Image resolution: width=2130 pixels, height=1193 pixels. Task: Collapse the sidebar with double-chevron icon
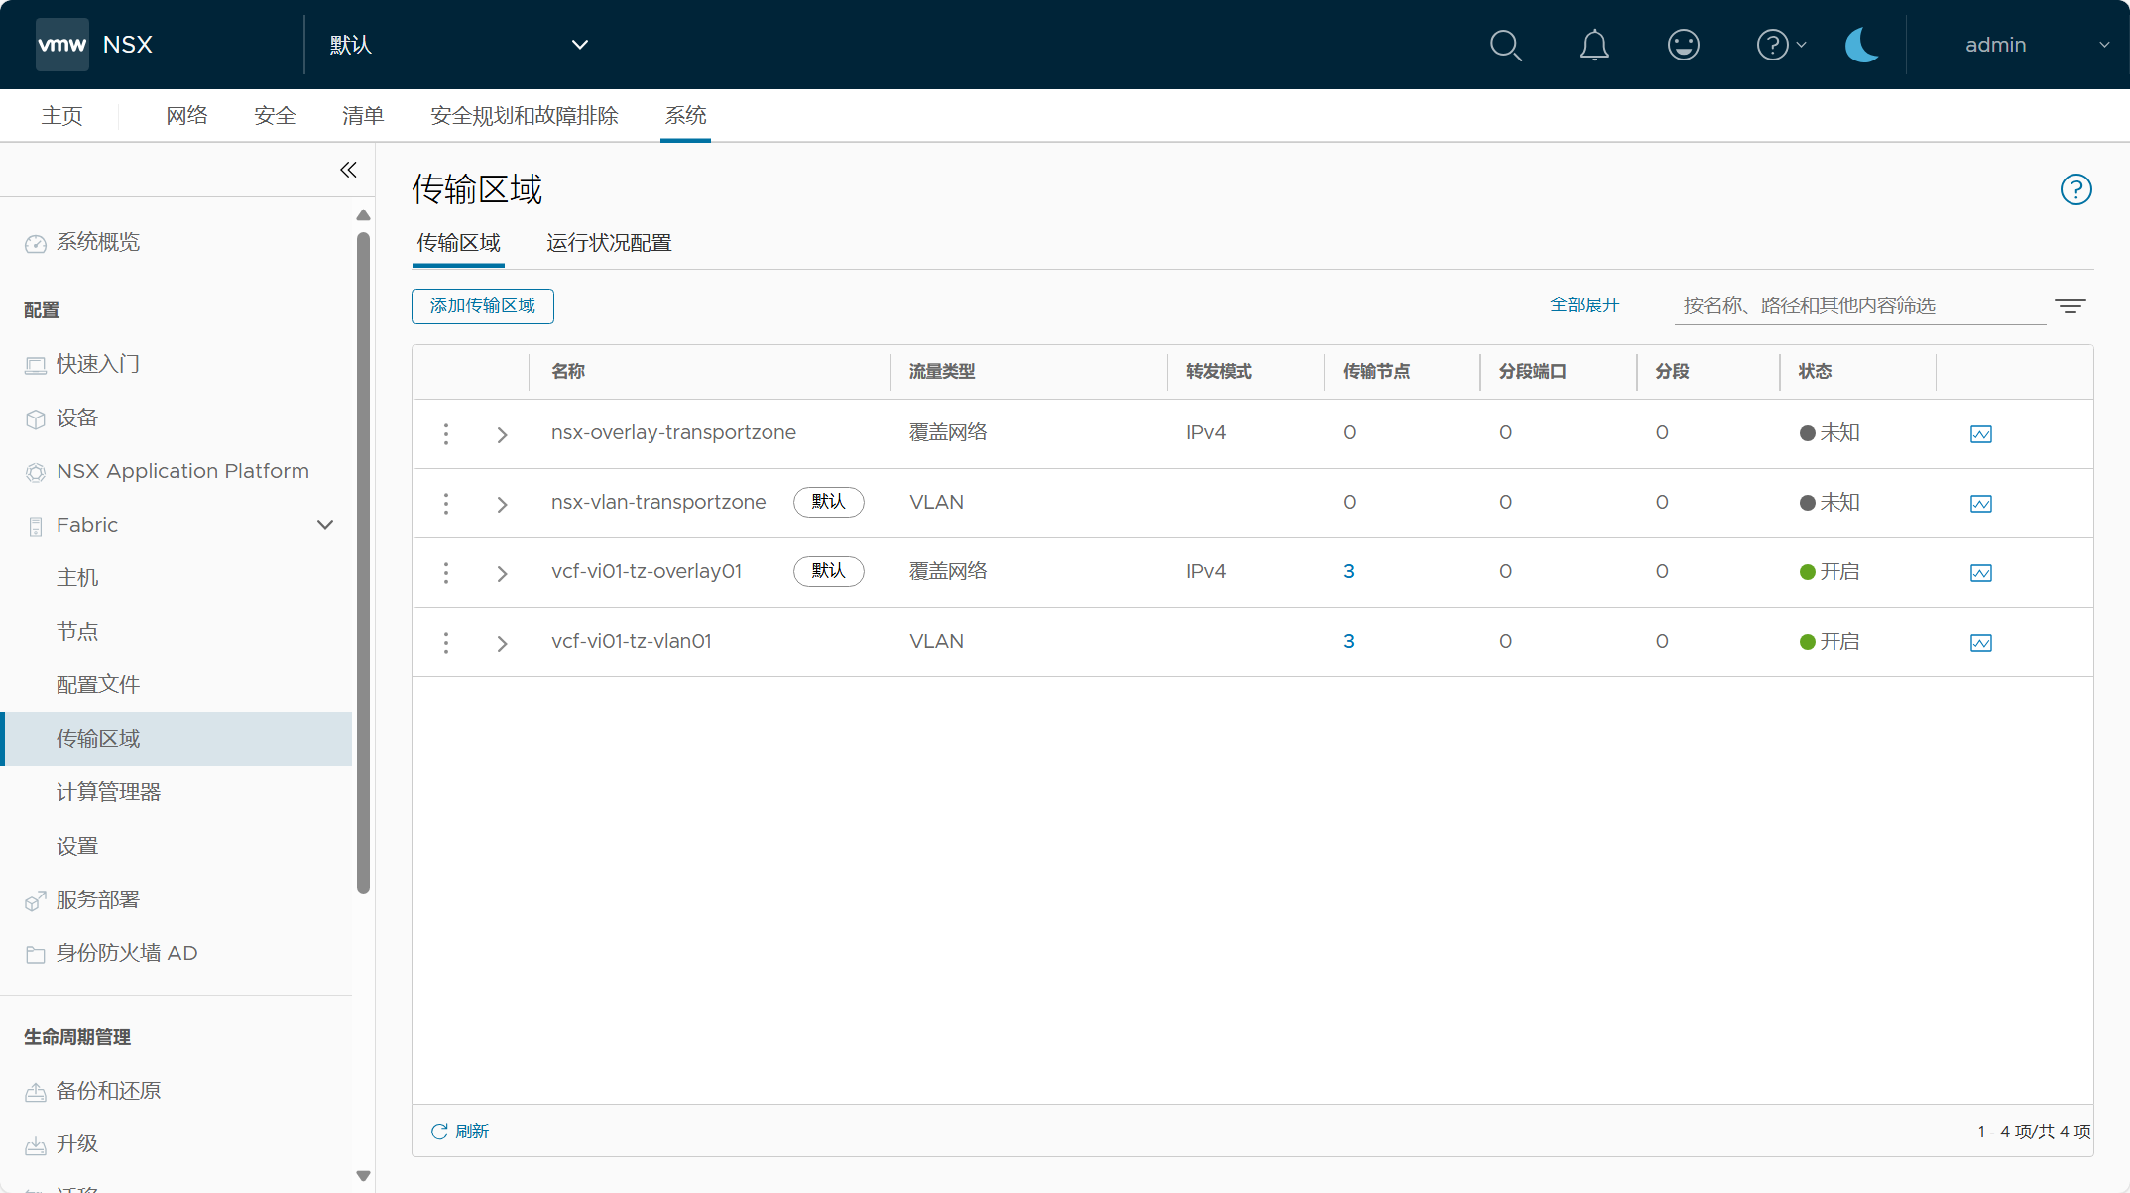pos(348,170)
